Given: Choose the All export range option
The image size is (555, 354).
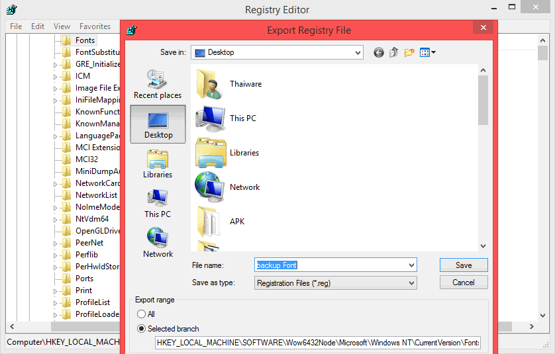Looking at the screenshot, I should (141, 314).
